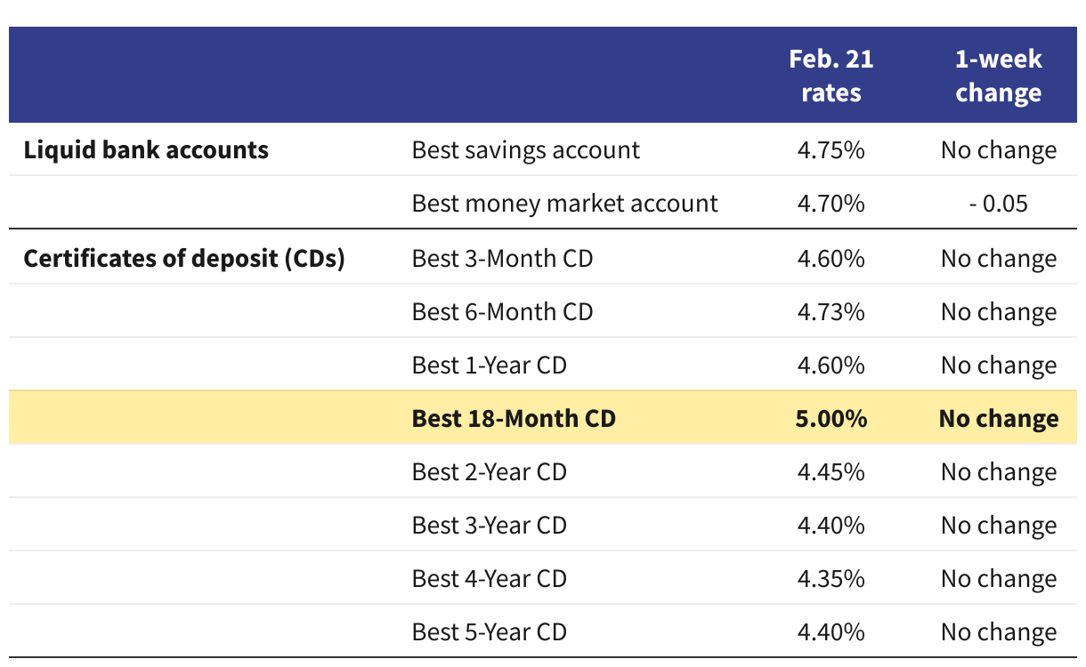This screenshot has width=1086, height=667.
Task: Select the Best 4-Year CD label
Action: (489, 579)
